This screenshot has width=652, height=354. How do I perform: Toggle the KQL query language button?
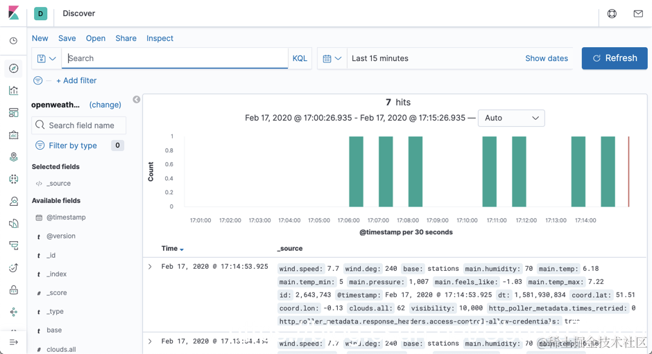300,59
